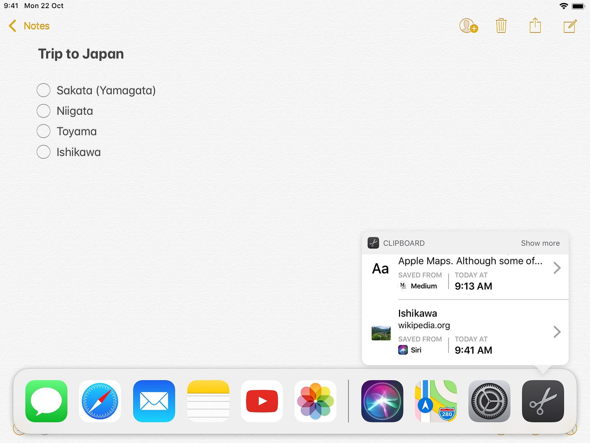Launch Siri from the dock

pos(382,401)
